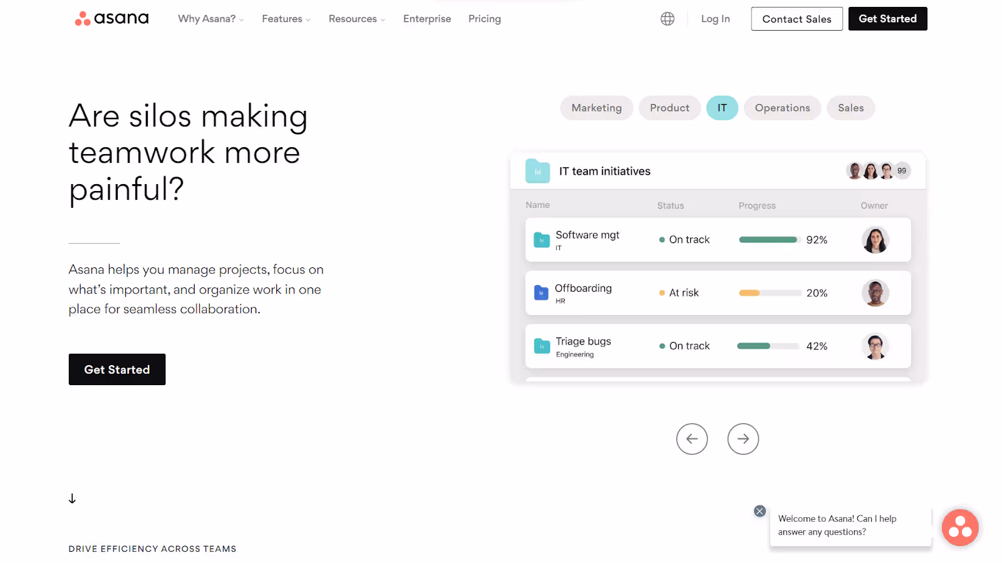Click the Offboarding owner avatar
The width and height of the screenshot is (1002, 563).
875,292
